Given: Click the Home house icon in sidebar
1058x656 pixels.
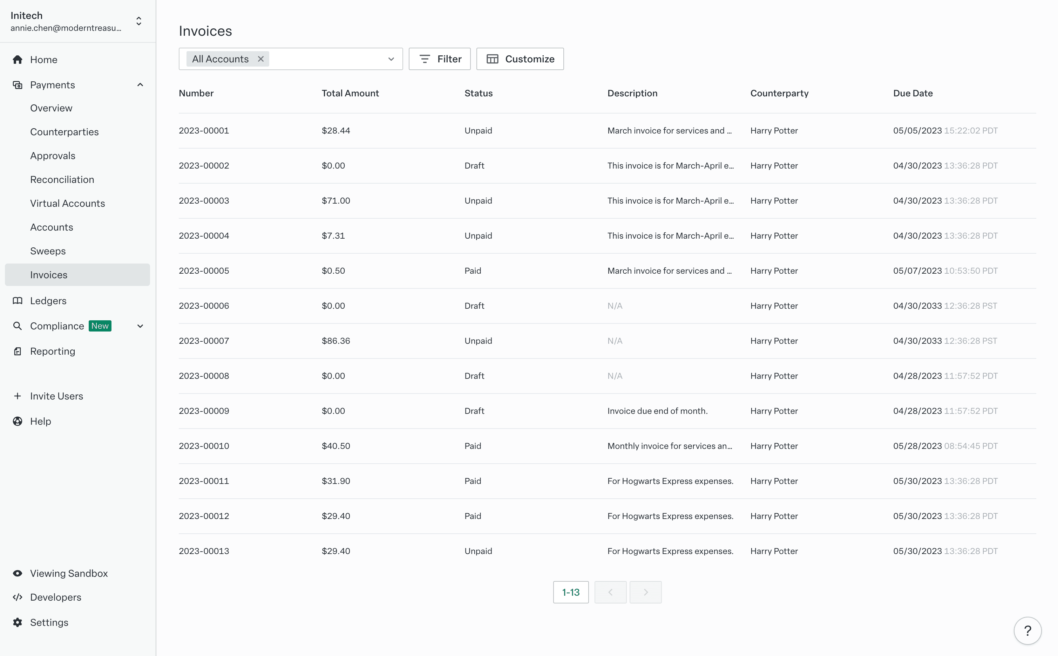Looking at the screenshot, I should click(x=18, y=60).
